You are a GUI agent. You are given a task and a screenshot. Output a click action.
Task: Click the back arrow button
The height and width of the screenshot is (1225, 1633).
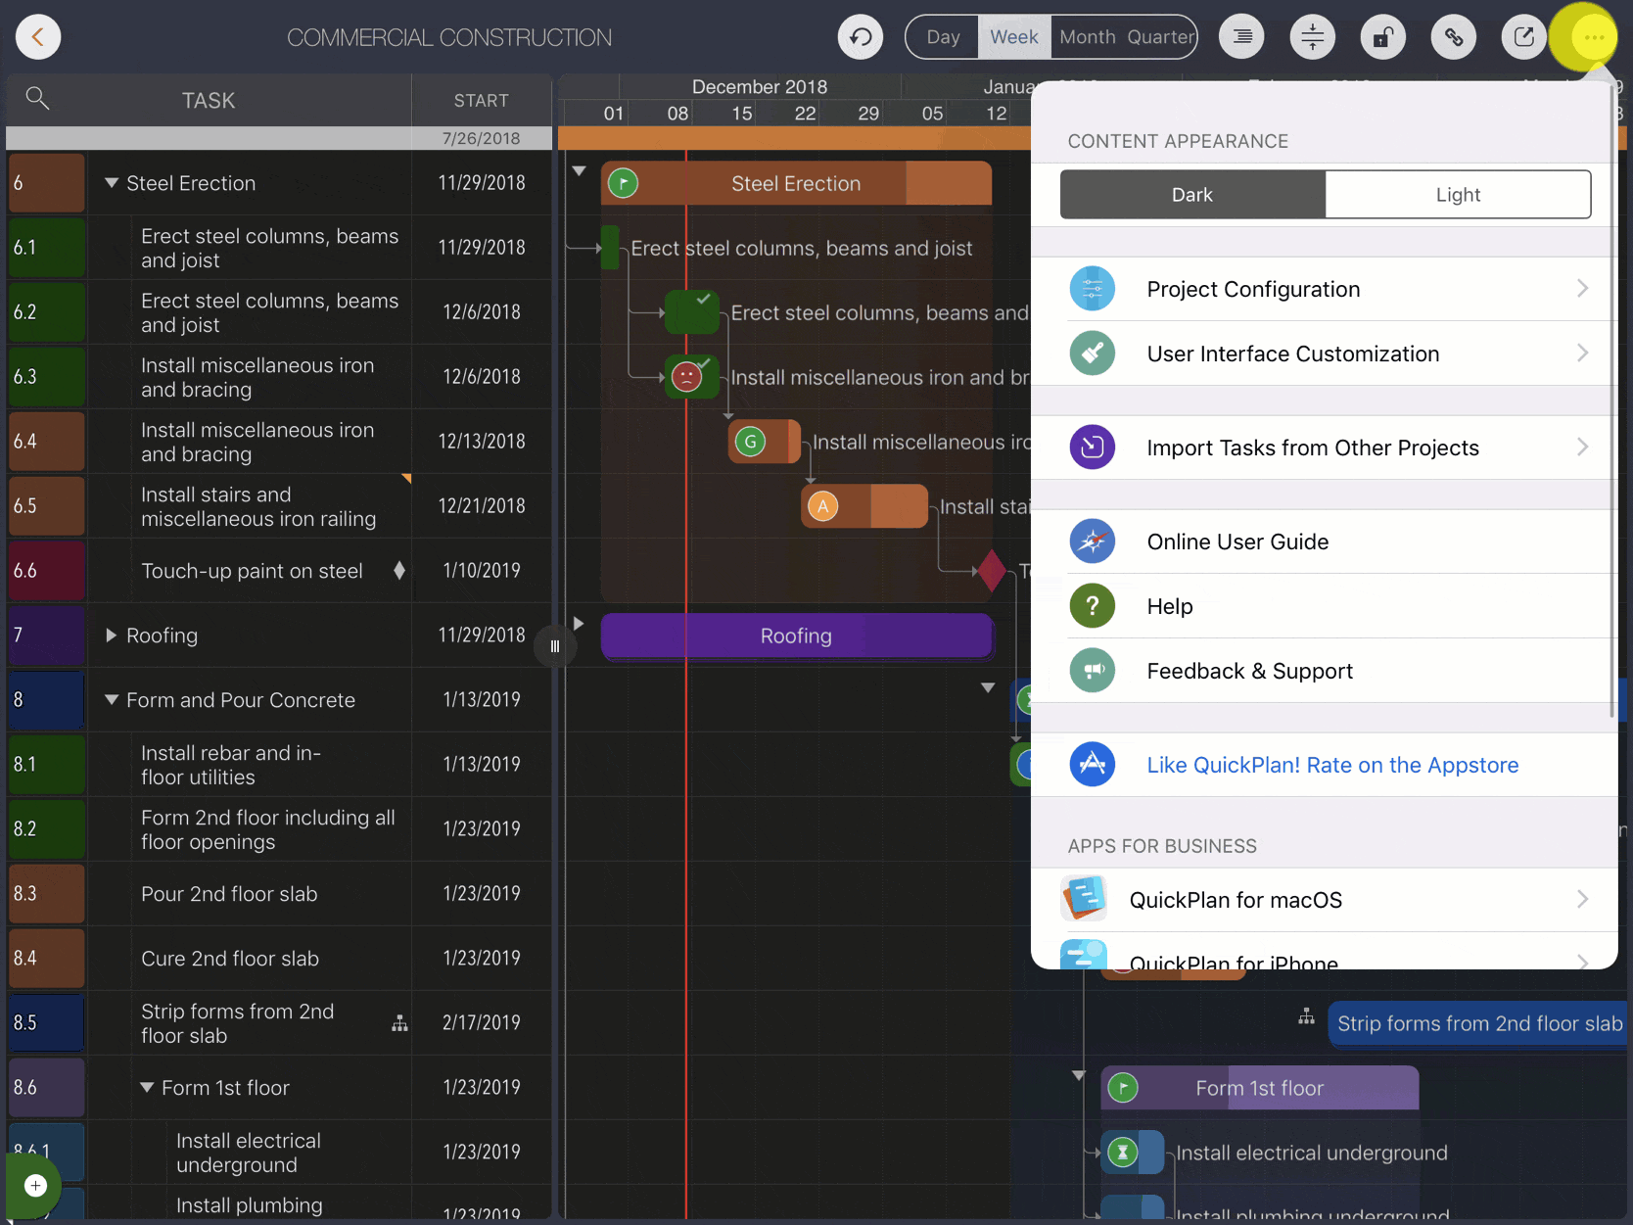(x=38, y=37)
